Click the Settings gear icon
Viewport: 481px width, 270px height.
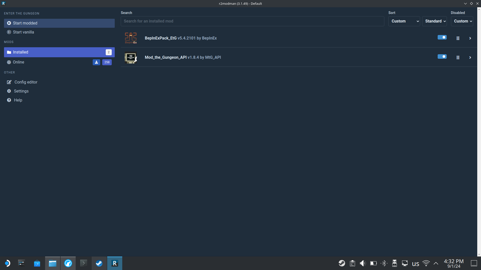coord(9,91)
